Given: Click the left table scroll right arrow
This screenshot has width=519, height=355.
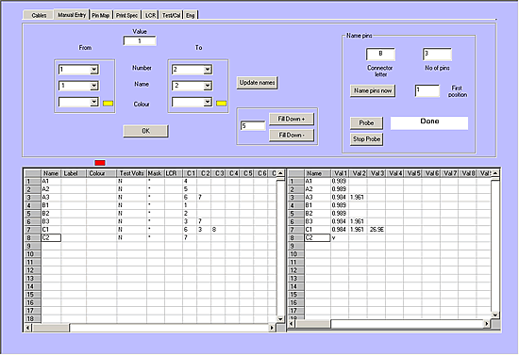Looking at the screenshot, I should pyautogui.click(x=272, y=328).
